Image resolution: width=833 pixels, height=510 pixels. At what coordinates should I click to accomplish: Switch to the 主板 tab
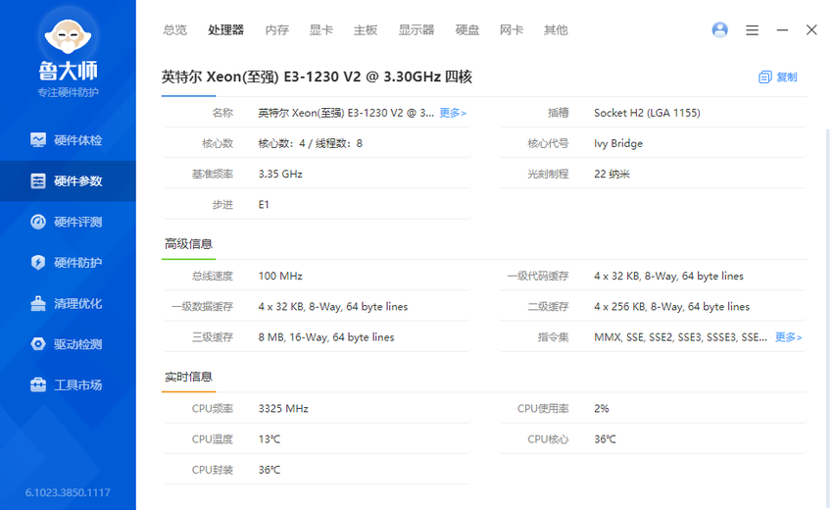coord(366,29)
